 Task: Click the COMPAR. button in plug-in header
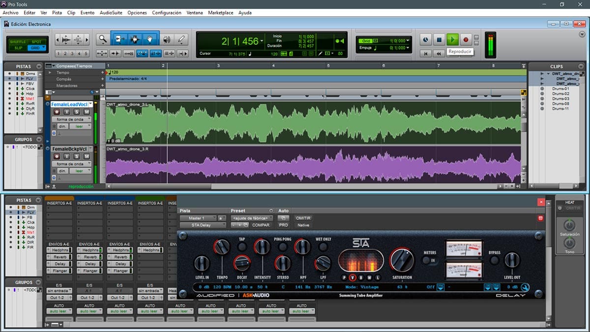coord(261,225)
